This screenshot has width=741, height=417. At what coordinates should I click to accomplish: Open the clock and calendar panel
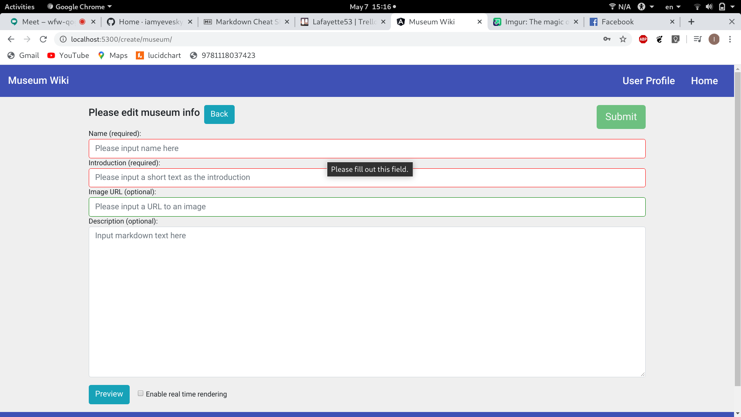[373, 7]
